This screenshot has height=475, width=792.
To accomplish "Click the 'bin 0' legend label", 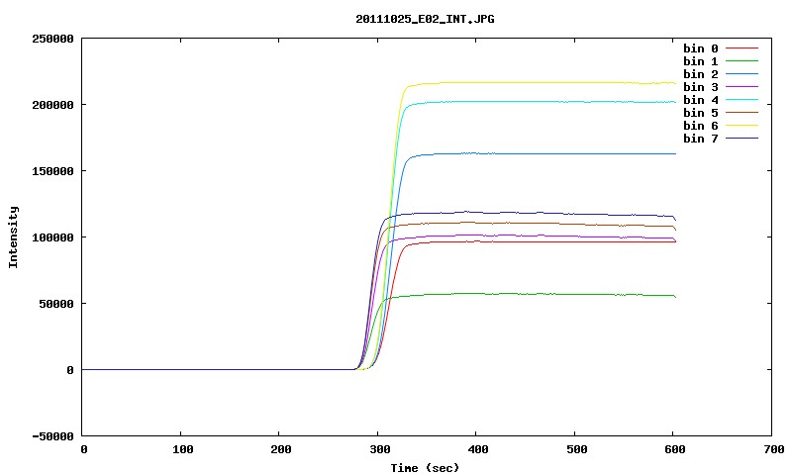I will click(x=701, y=48).
